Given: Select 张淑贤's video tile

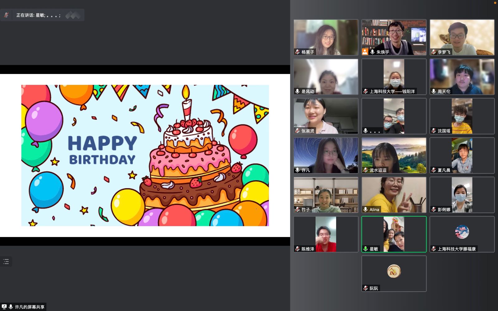Looking at the screenshot, I should point(326,116).
